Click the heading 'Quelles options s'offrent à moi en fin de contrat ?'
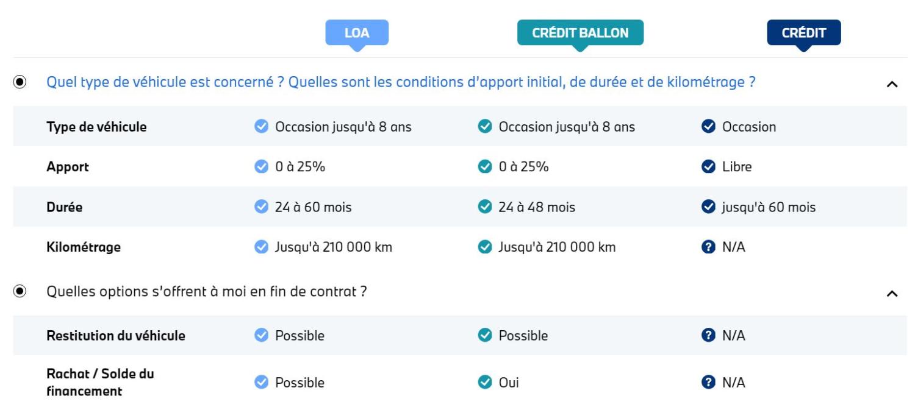 pos(207,292)
